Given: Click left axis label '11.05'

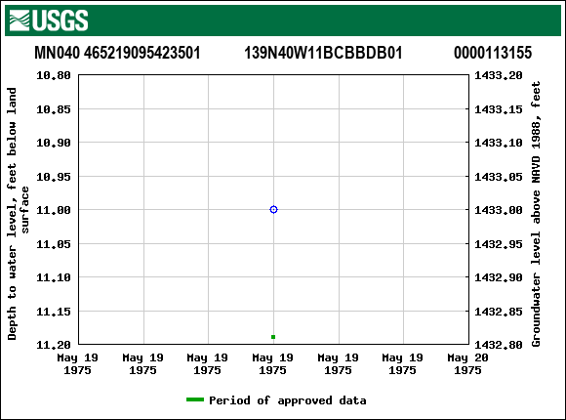Looking at the screenshot, I should 54,244.
